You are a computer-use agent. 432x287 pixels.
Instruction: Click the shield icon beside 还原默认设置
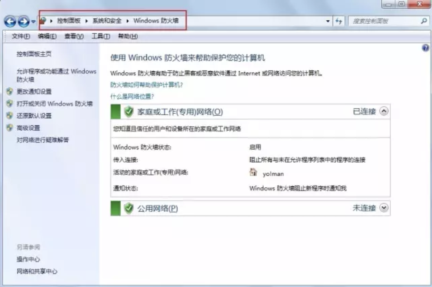(x=10, y=115)
